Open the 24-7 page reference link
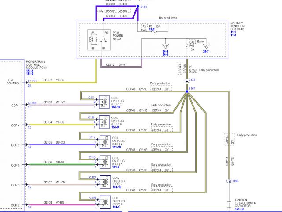 coord(206,52)
